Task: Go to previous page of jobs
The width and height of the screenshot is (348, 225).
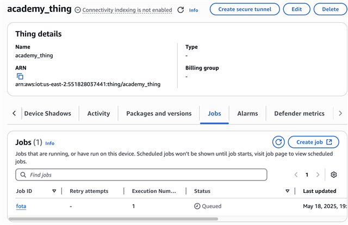Action: pos(296,174)
